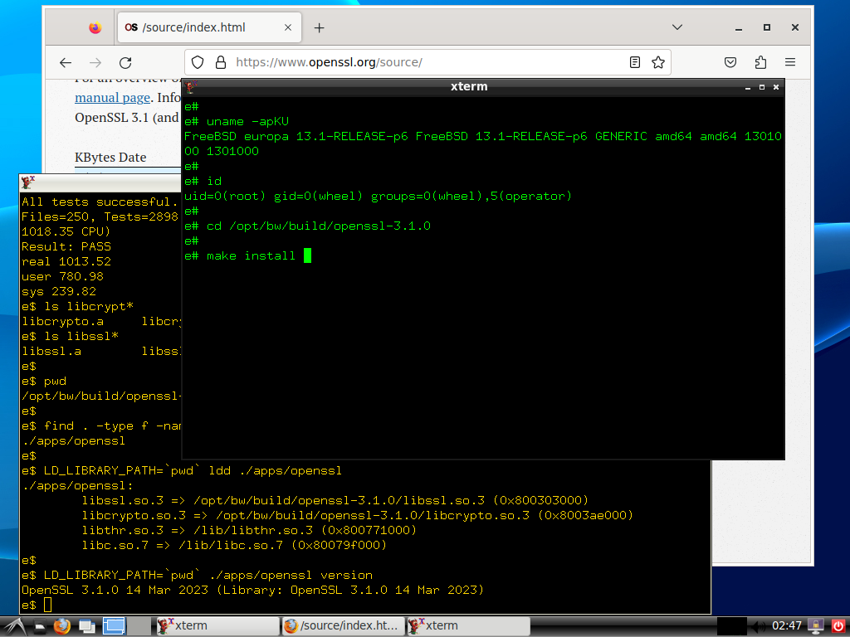Open a new tab with the plus button
The height and width of the screenshot is (637, 850).
[x=320, y=27]
